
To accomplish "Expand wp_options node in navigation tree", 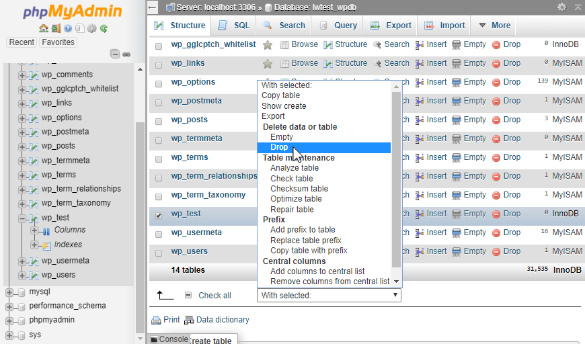I will [x=22, y=118].
